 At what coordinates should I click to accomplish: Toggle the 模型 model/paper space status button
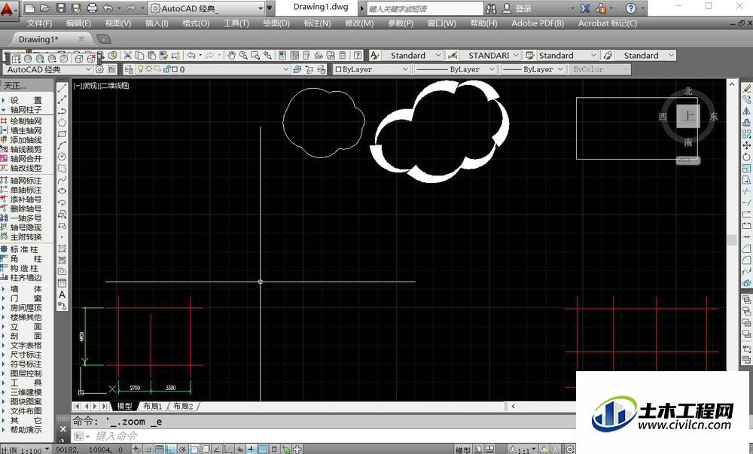coord(463,450)
